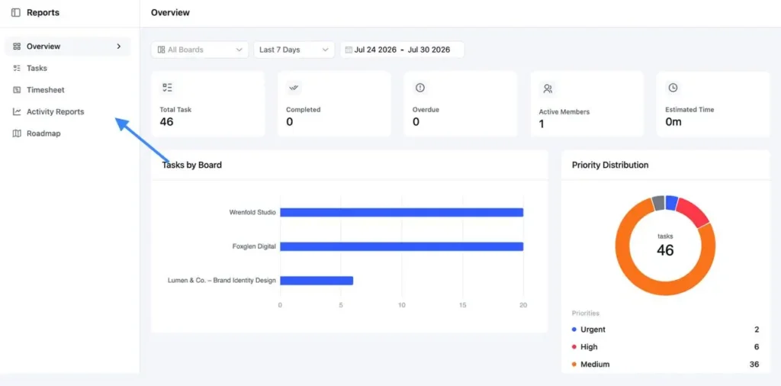Click the Completed double-check icon
The height and width of the screenshot is (386, 781).
pyautogui.click(x=294, y=88)
